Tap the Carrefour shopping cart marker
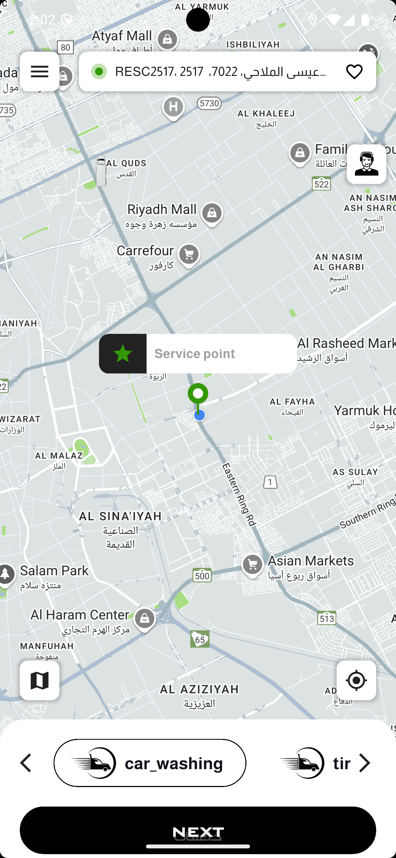Screen dimensions: 396x858 (189, 255)
